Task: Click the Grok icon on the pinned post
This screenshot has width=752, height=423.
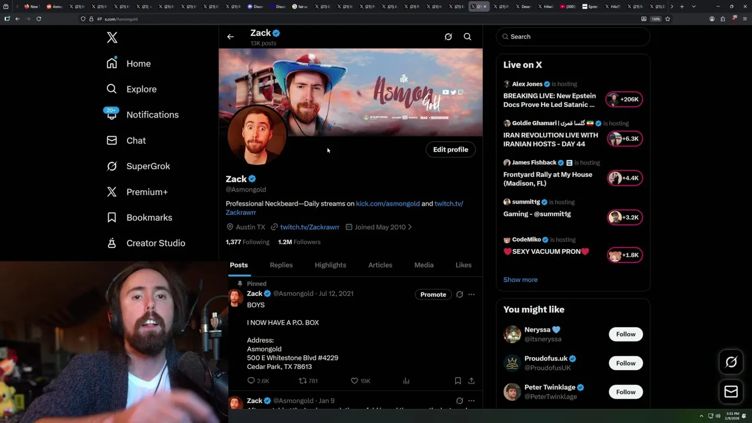Action: [x=459, y=294]
